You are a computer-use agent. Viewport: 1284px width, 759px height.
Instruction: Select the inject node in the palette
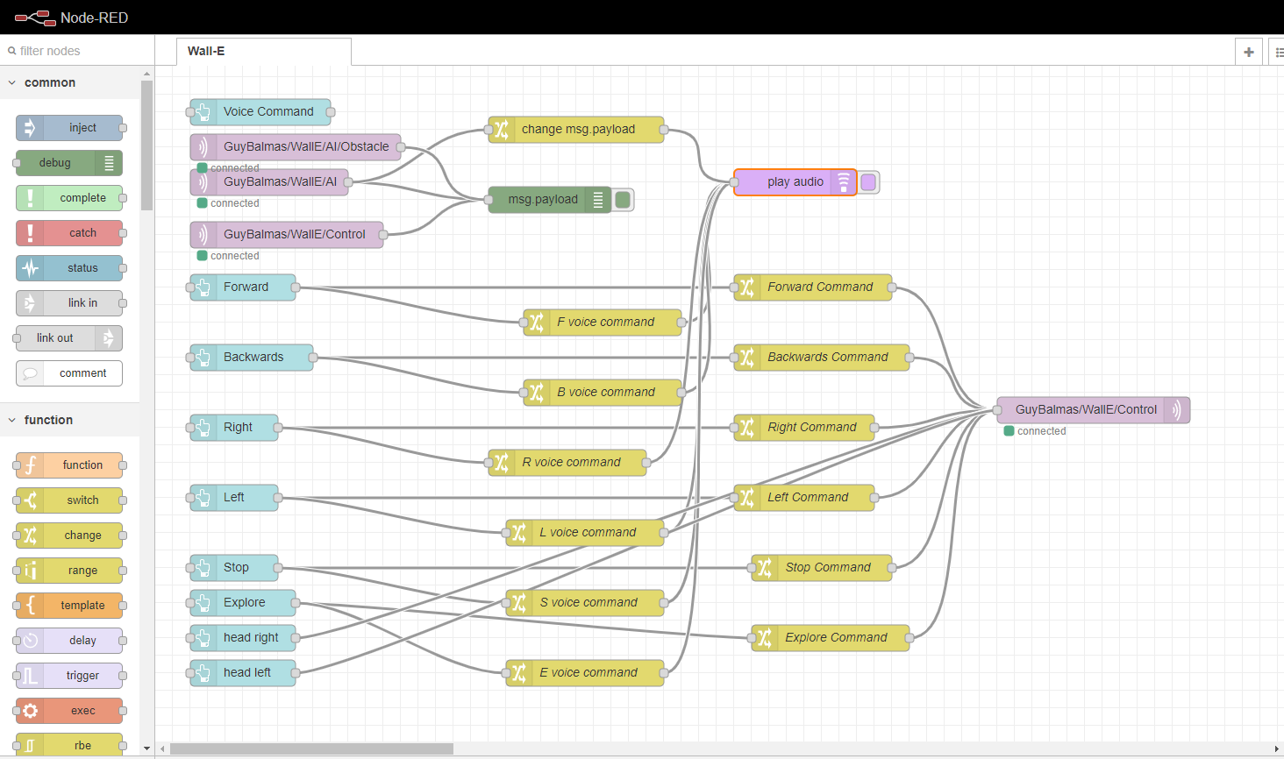coord(69,128)
